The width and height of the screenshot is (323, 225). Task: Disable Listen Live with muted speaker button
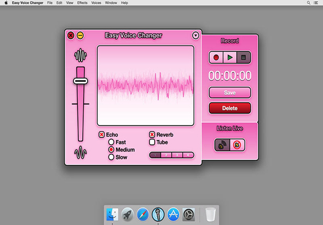[x=237, y=145]
